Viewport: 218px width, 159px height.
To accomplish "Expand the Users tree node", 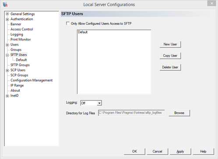I will (7, 45).
